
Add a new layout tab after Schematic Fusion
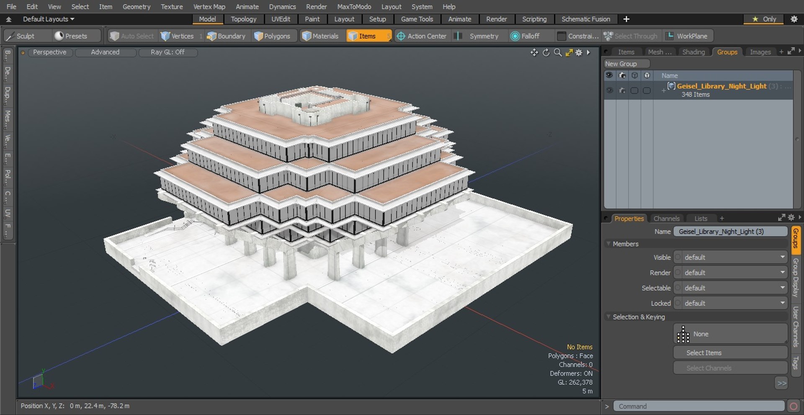[626, 19]
